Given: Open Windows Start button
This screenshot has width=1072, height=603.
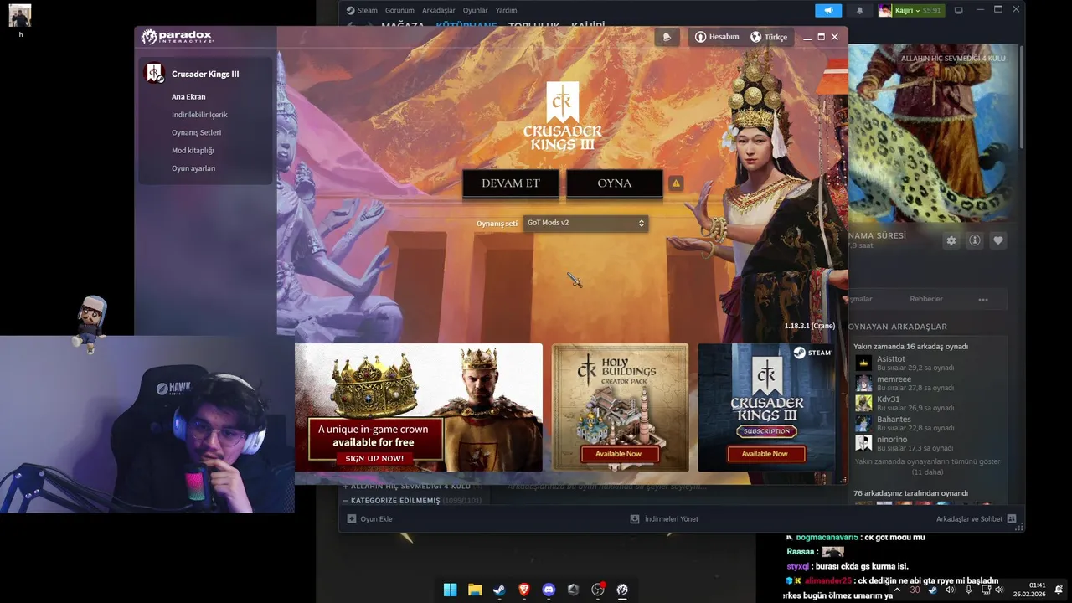Looking at the screenshot, I should coord(450,590).
